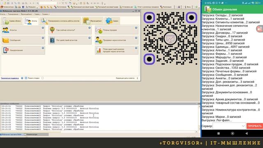Open Планы продаж chart tile
Viewport: 263px width, 148px height.
click(117, 30)
